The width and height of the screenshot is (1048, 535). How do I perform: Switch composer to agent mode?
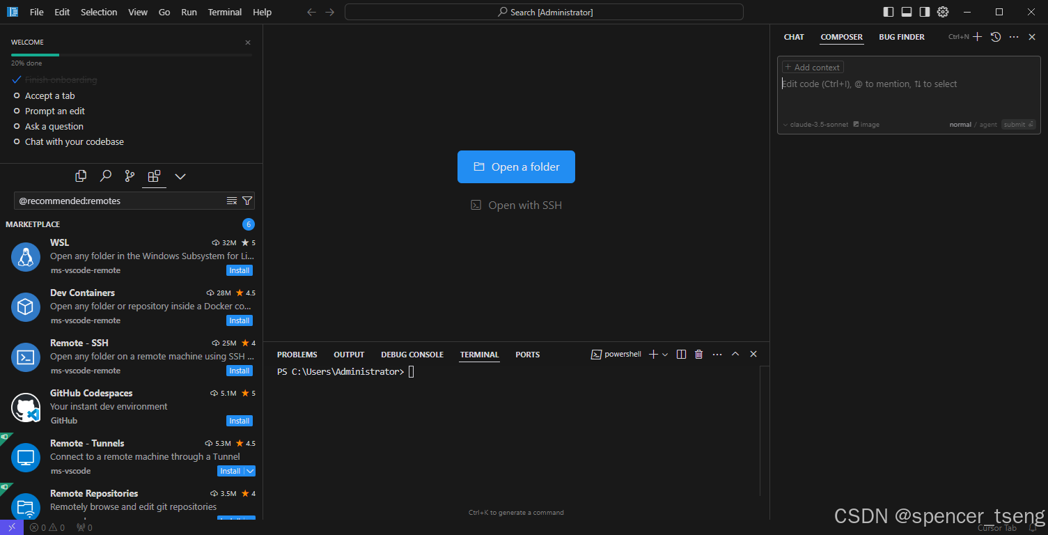point(988,125)
